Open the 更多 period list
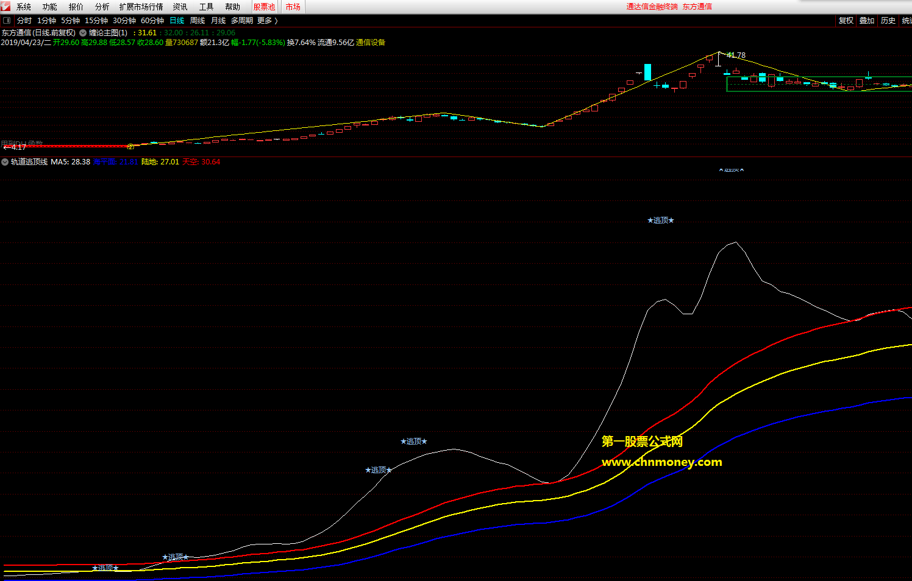This screenshot has width=912, height=581. coord(268,21)
